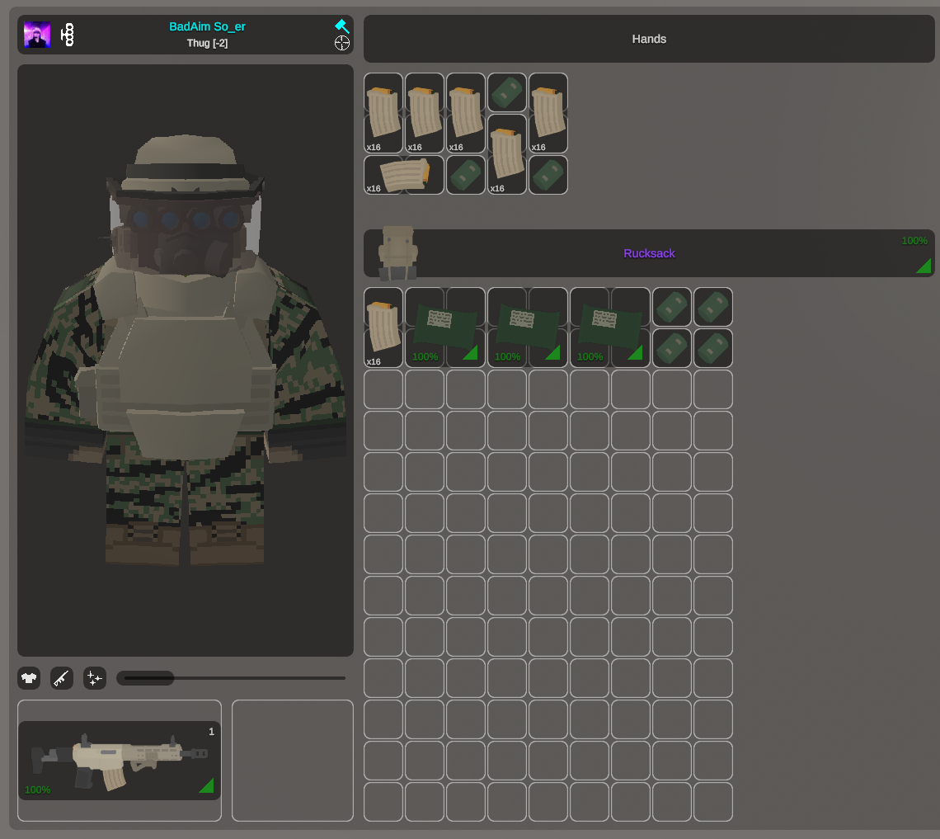Image resolution: width=940 pixels, height=839 pixels.
Task: Select the third green ration pack in the Rucksack
Action: tap(610, 328)
